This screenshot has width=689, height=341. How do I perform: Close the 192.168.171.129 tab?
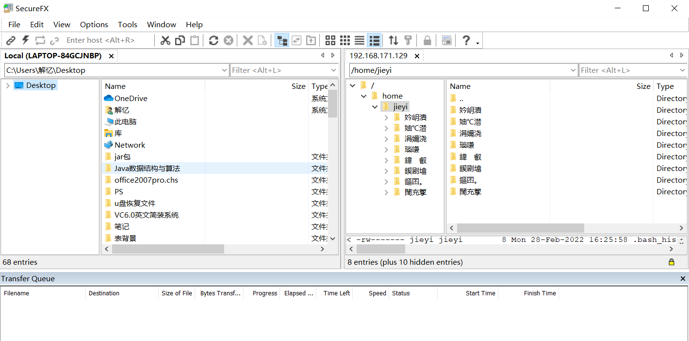pyautogui.click(x=416, y=56)
